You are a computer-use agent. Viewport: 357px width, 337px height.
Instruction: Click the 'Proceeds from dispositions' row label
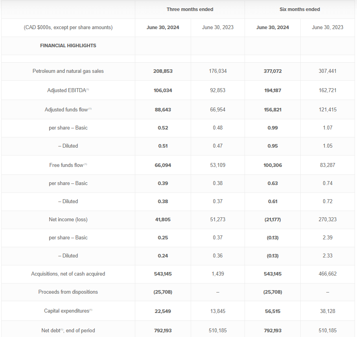click(68, 292)
